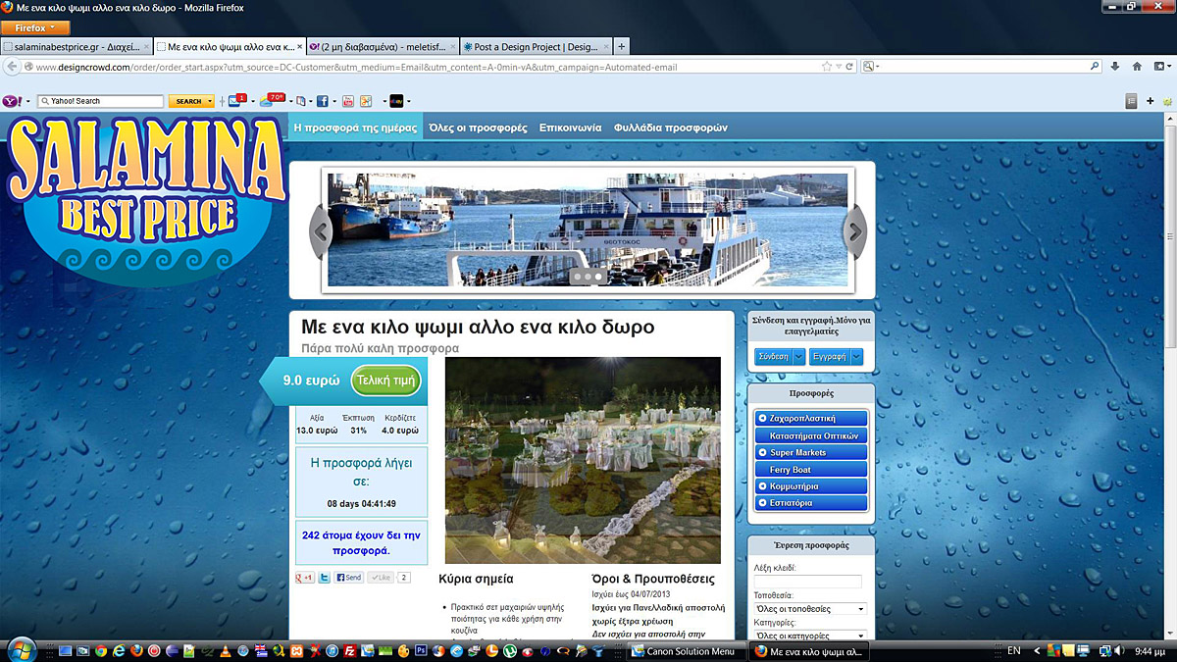Click the Google +1 share button
Image resolution: width=1177 pixels, height=662 pixels.
[x=305, y=578]
